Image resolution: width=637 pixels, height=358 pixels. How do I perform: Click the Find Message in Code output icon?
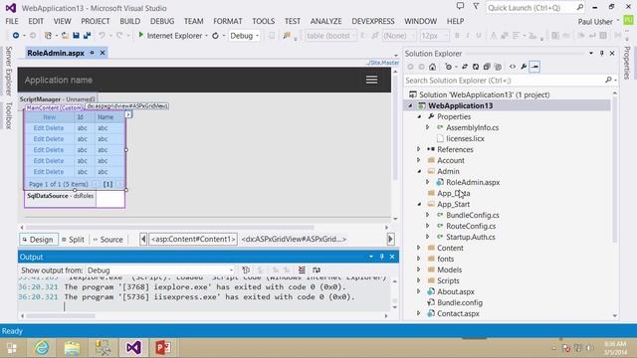tap(246, 269)
